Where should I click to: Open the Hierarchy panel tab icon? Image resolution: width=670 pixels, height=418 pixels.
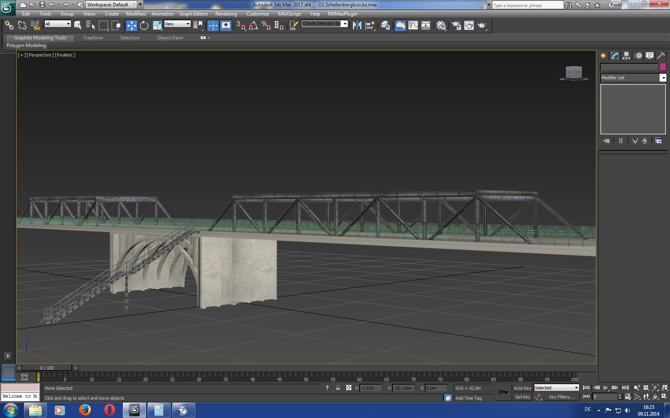tap(627, 56)
